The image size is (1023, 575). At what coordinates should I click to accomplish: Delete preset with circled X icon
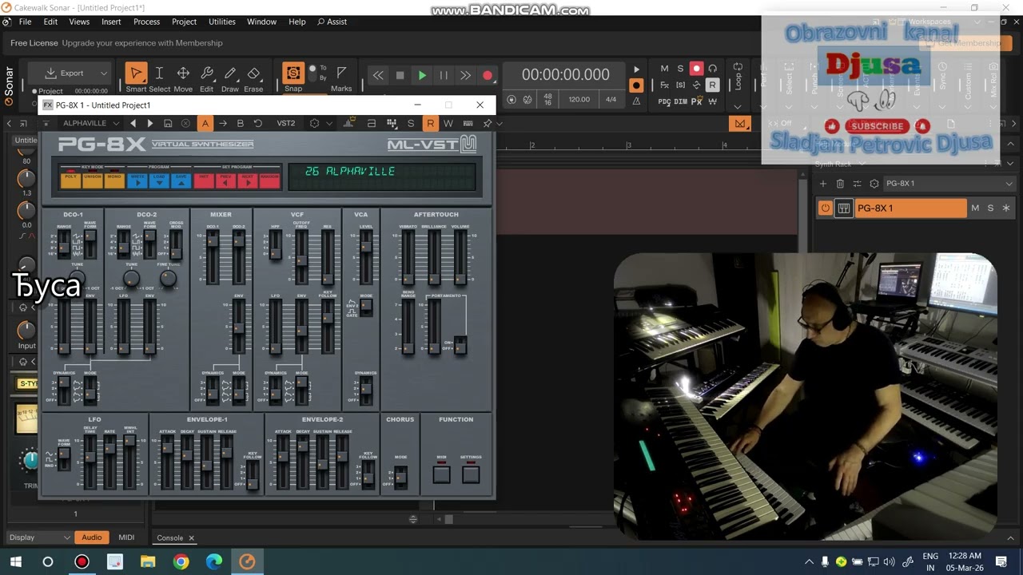[185, 123]
